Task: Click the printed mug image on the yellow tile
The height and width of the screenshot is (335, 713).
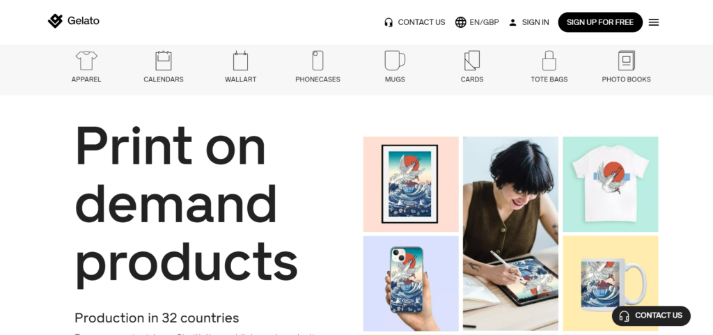Action: point(610,283)
